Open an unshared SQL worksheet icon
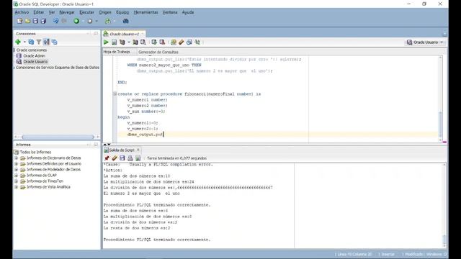Viewport: 461px width, 259px height. coord(174,42)
